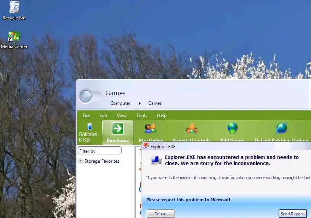
Task: Click the back orb in Games window
Action: [85, 96]
